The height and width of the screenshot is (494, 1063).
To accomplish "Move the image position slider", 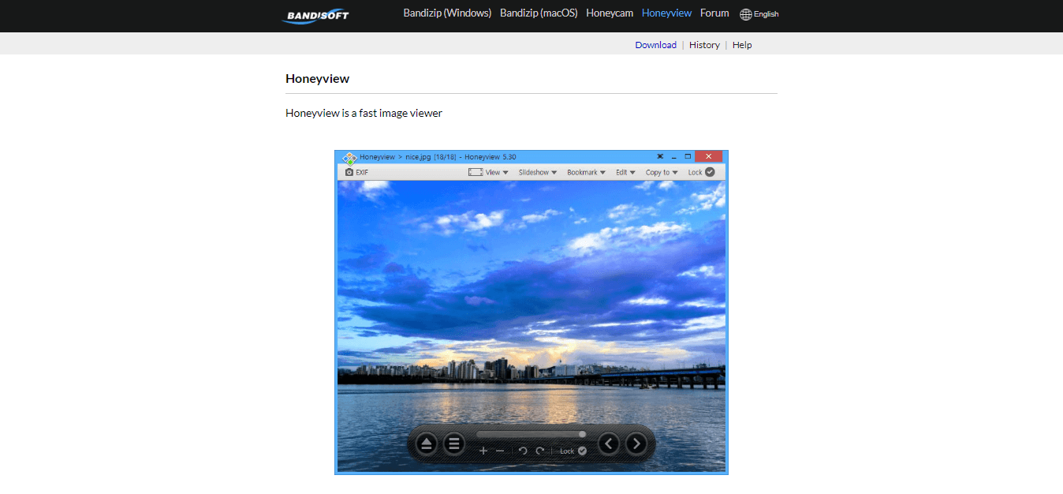I will (582, 434).
